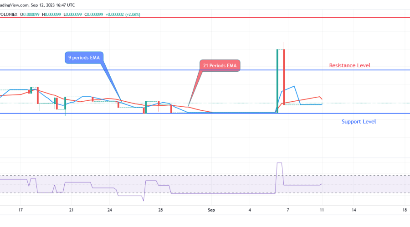Click the RSI spike peak in lower pane

pyautogui.click(x=279, y=163)
